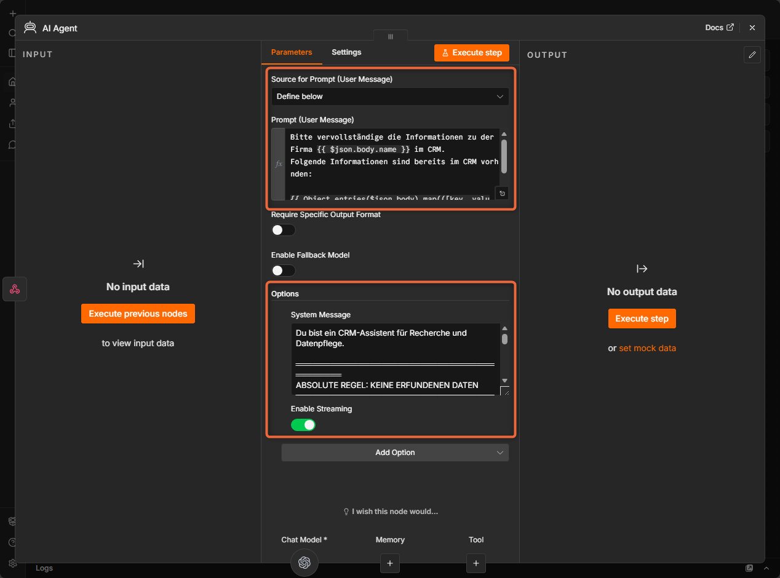Toggle Enable Fallback Model switch
The width and height of the screenshot is (780, 578).
click(284, 271)
